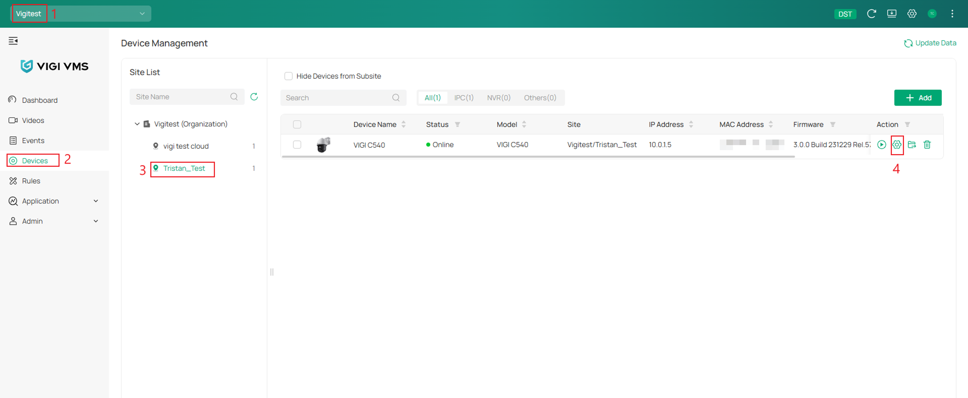
Task: Open the three-dot more options menu
Action: point(952,14)
